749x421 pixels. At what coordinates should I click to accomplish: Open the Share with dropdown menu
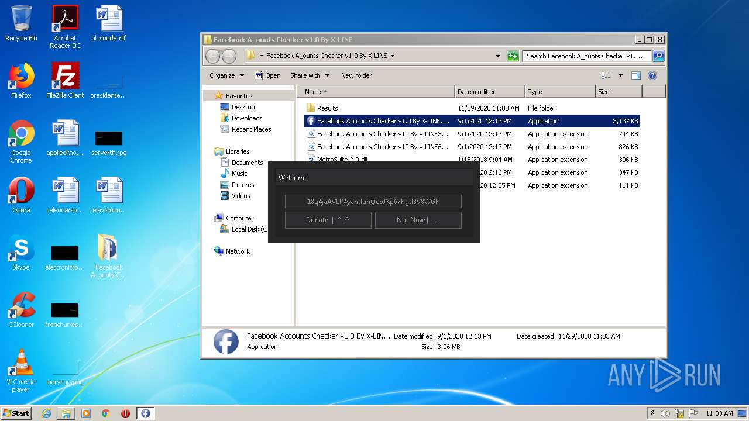(310, 75)
